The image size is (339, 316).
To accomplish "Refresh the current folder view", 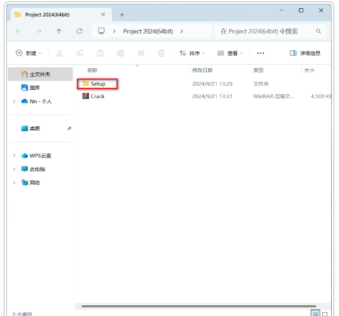I will pos(80,31).
